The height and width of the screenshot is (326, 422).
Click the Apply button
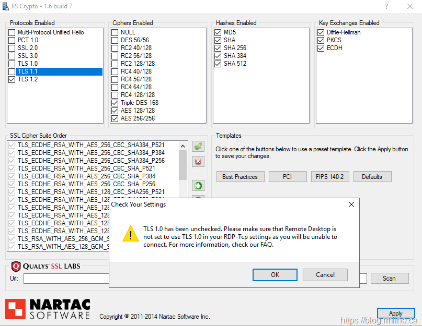395,313
